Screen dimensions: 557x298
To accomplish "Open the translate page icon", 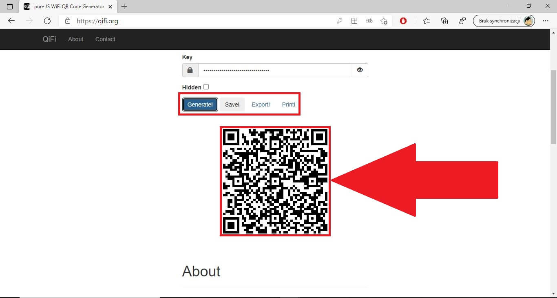I will pyautogui.click(x=369, y=21).
